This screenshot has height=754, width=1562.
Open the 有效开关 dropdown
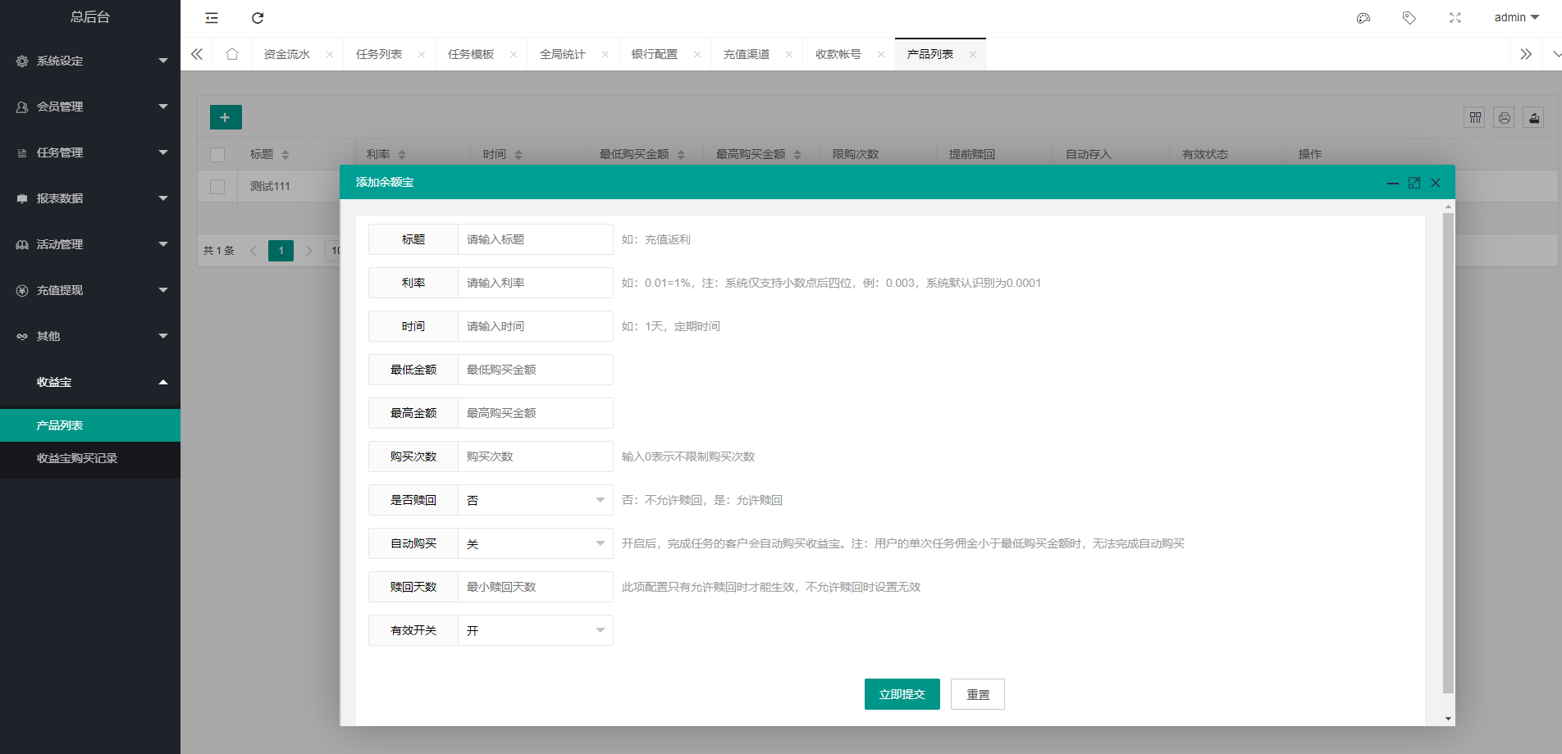coord(535,630)
